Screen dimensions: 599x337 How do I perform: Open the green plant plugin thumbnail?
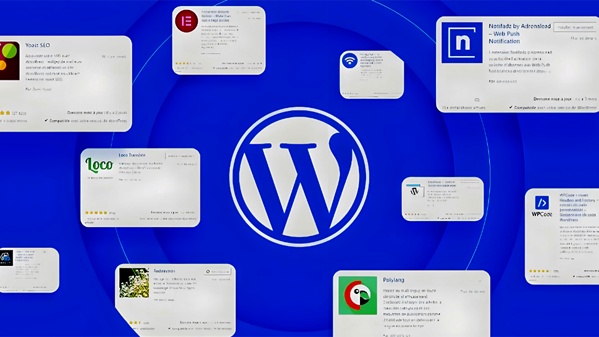click(x=134, y=282)
